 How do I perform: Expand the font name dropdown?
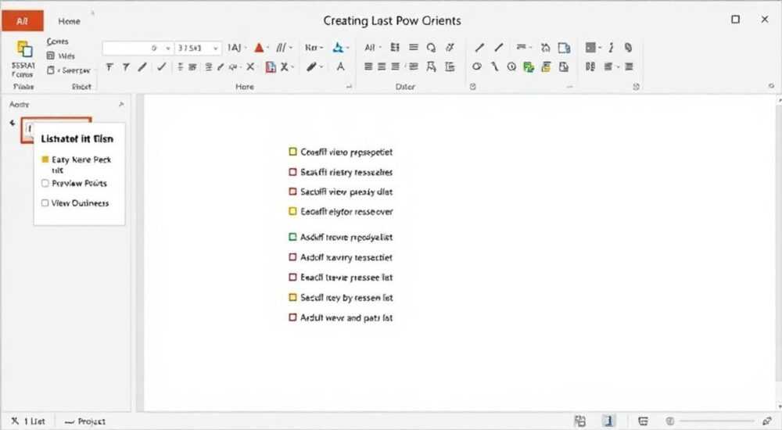coord(168,48)
